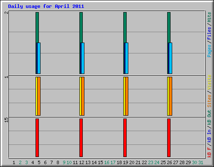Click day '29' on the bottom date axis
This screenshot has height=167, width=214.
tap(188, 162)
